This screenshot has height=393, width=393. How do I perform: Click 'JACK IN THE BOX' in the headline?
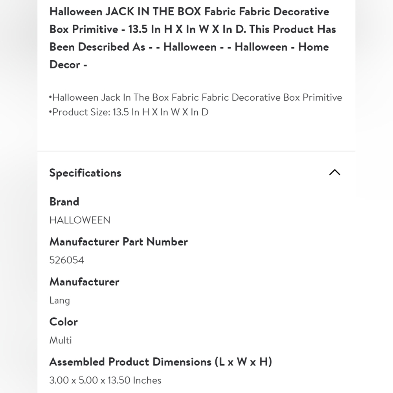point(153,11)
